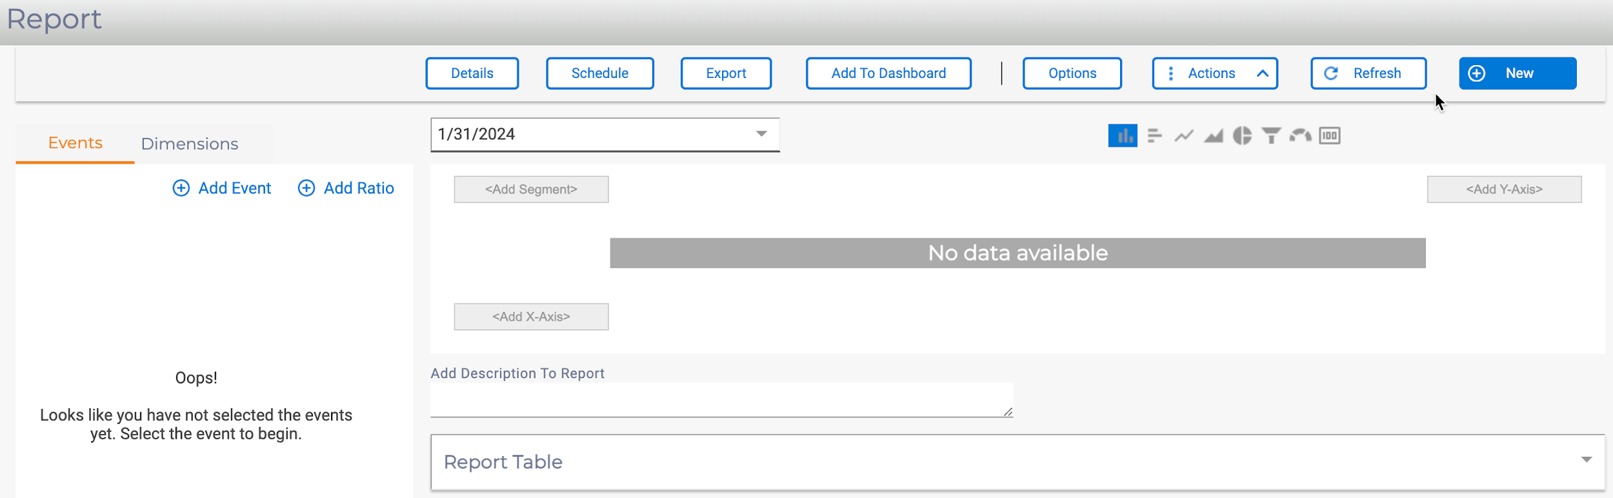Switch to horizontal bar chart

tap(1154, 136)
